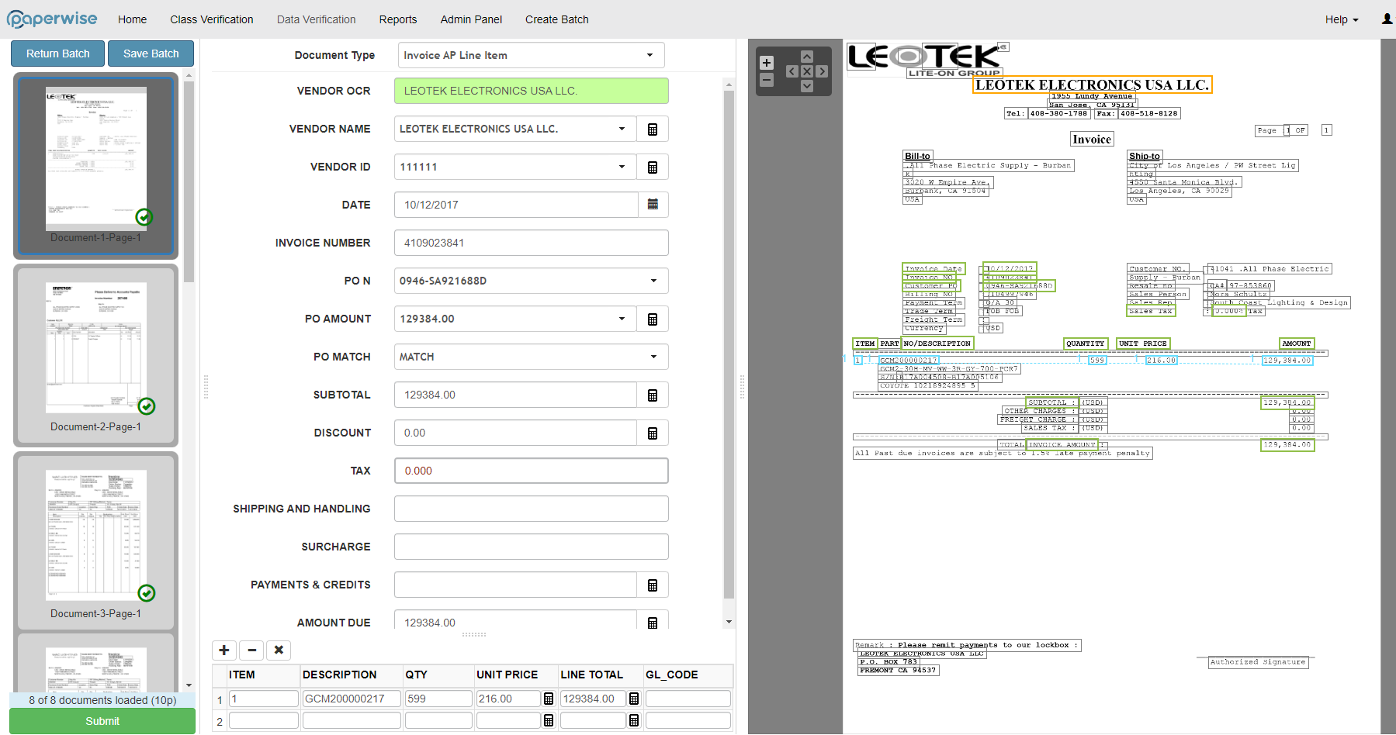Screen dimensions: 1396x735
Task: Open Subtotal calculator icon
Action: (x=653, y=395)
